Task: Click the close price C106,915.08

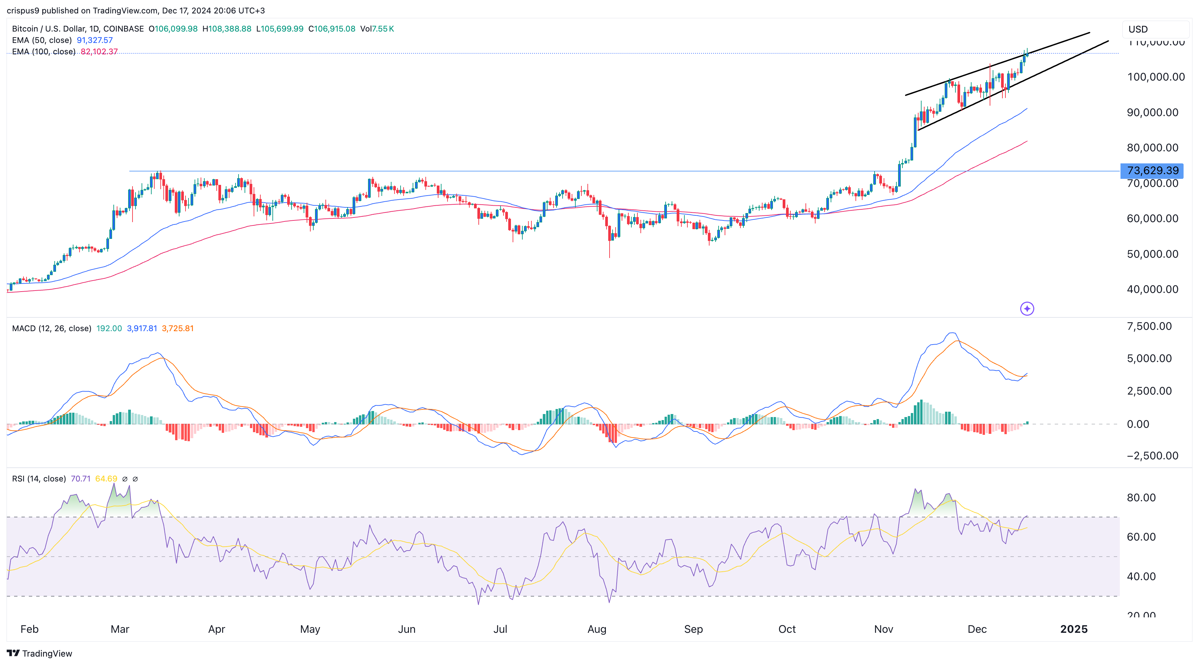Action: [x=332, y=29]
